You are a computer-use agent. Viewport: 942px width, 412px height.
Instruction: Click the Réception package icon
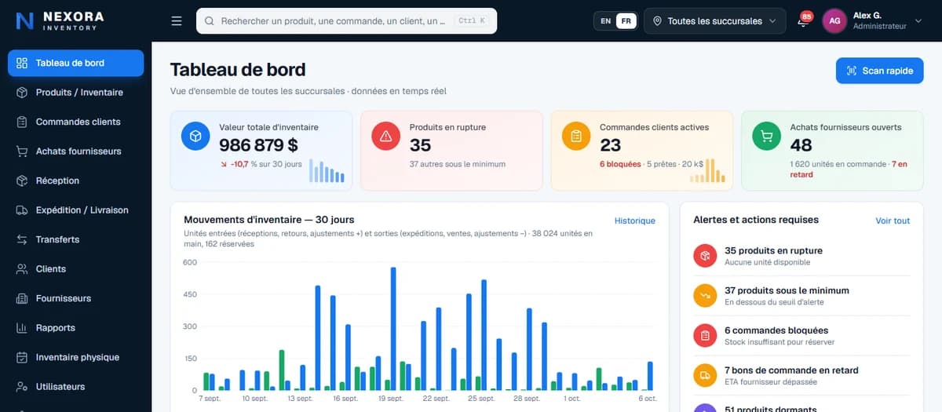[22, 180]
